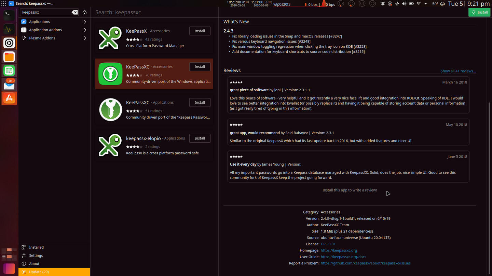Click the green Install button at top right
The height and width of the screenshot is (276, 492).
(x=479, y=12)
